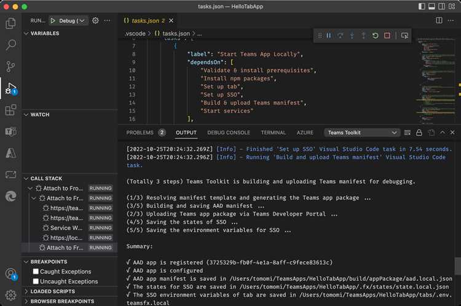Click the output panel vertical scrollbar
461x306 pixels.
point(457,266)
